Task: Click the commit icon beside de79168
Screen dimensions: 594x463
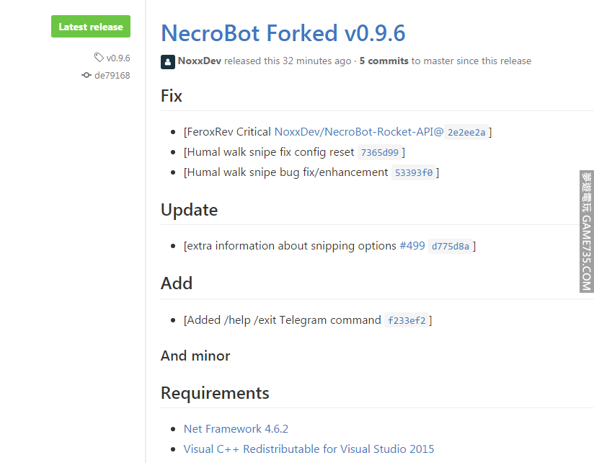Action: point(87,75)
